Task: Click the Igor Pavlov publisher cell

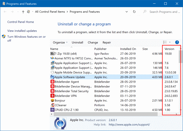Action: [101, 54]
